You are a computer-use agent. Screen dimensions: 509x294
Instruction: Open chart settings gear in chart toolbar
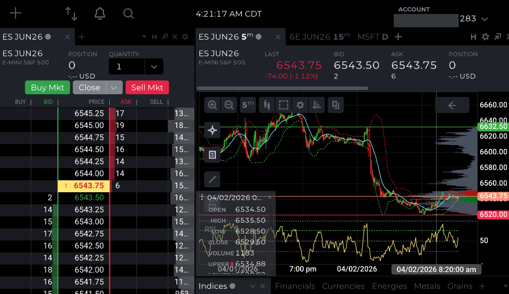click(x=300, y=105)
